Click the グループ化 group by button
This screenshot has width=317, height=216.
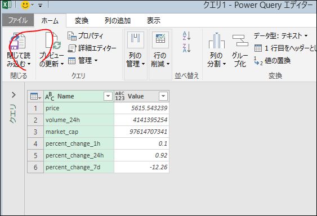click(x=240, y=51)
